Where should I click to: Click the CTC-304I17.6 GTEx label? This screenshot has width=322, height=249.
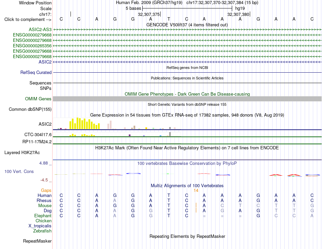(38, 134)
